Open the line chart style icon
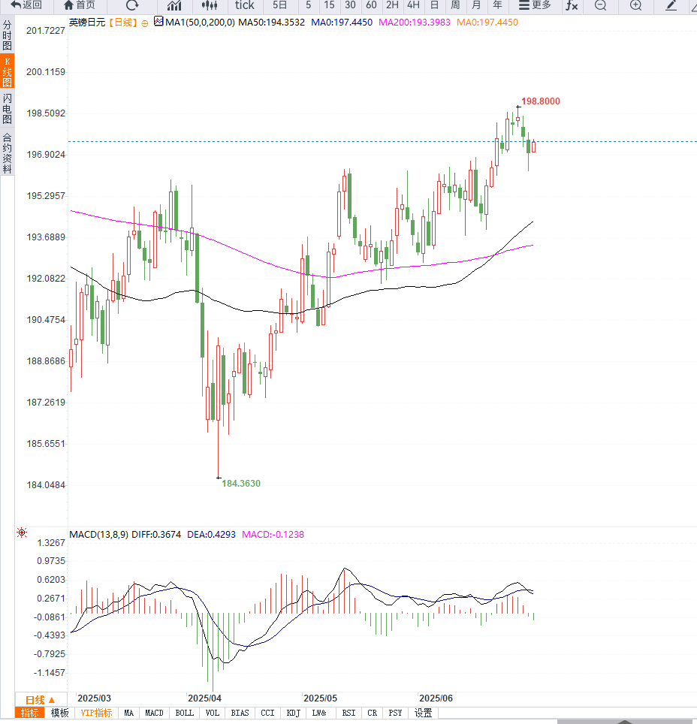This screenshot has width=697, height=724. [174, 5]
